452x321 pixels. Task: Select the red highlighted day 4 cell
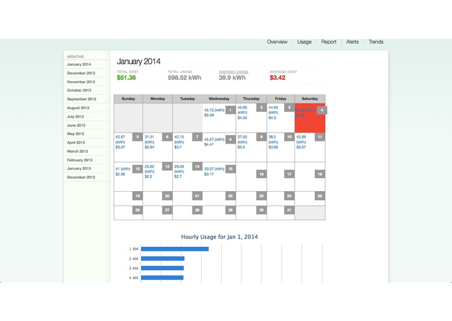click(x=310, y=118)
